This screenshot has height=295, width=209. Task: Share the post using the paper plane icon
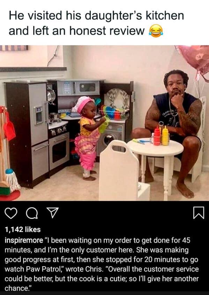point(52,213)
